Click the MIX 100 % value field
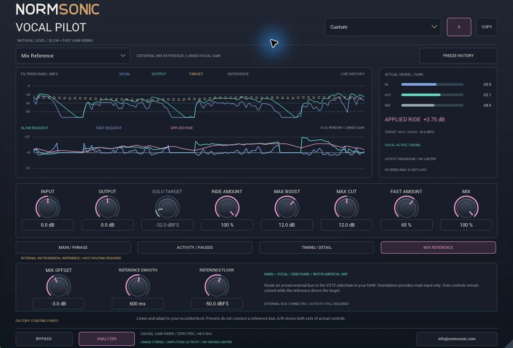Screen dimensions: 513x348 tap(466, 225)
